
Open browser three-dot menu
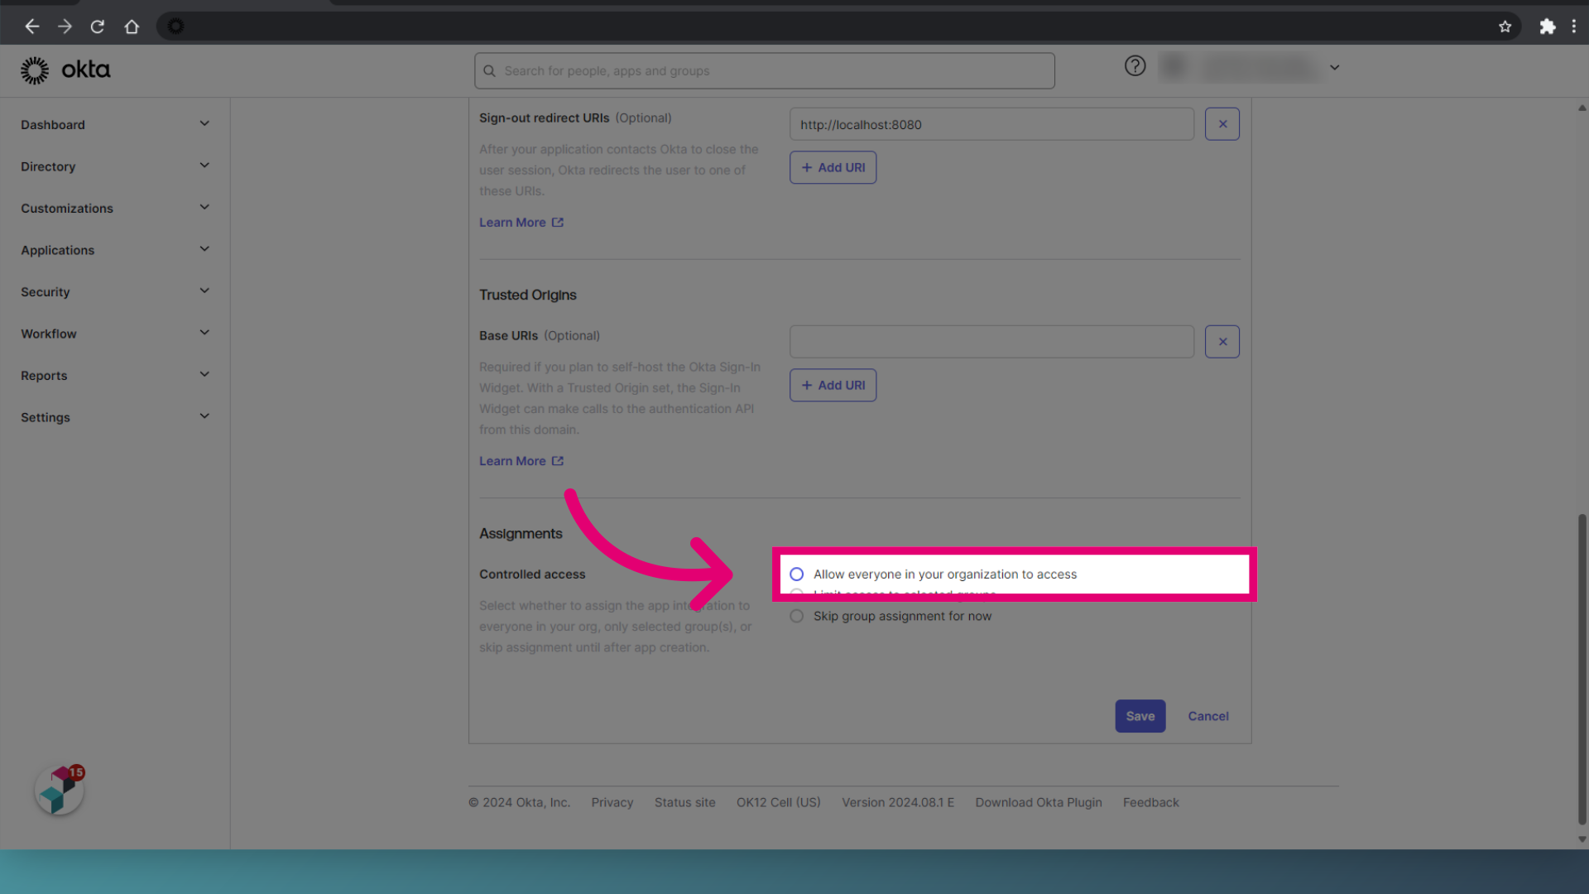click(x=1574, y=26)
